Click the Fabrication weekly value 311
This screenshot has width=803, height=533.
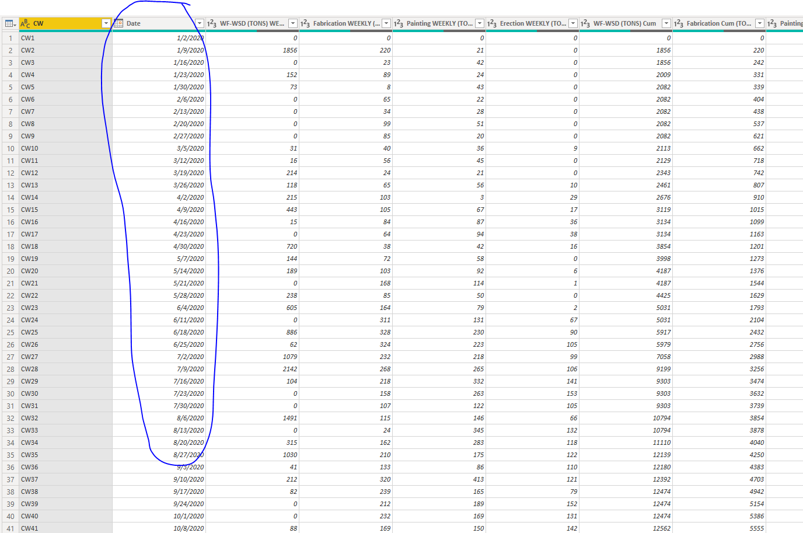(x=345, y=320)
